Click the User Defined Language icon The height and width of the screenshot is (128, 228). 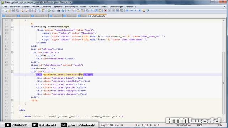pos(100,11)
